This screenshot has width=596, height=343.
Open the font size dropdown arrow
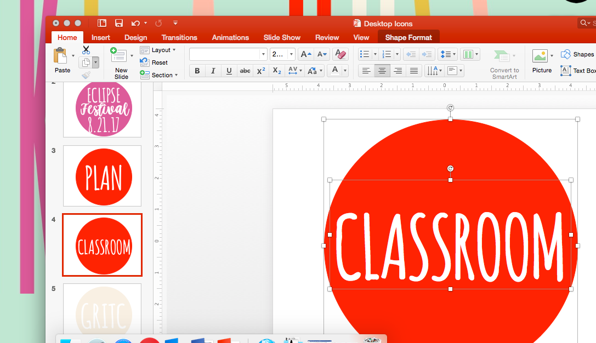(291, 54)
